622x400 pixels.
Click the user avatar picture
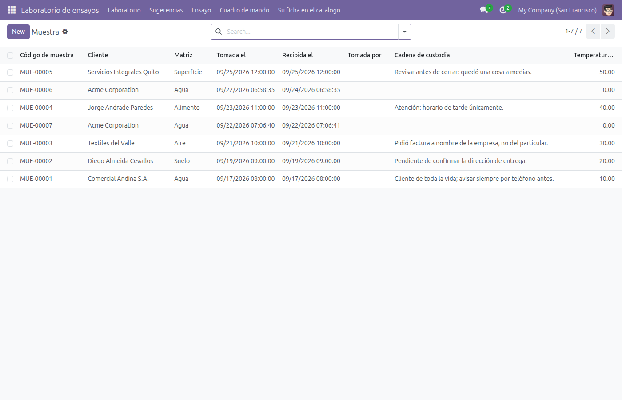tap(608, 10)
